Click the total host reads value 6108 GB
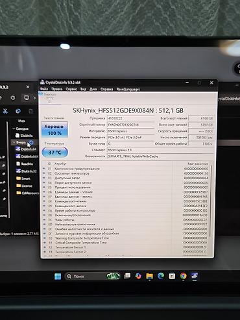The width and height of the screenshot is (240, 320). click(201, 118)
